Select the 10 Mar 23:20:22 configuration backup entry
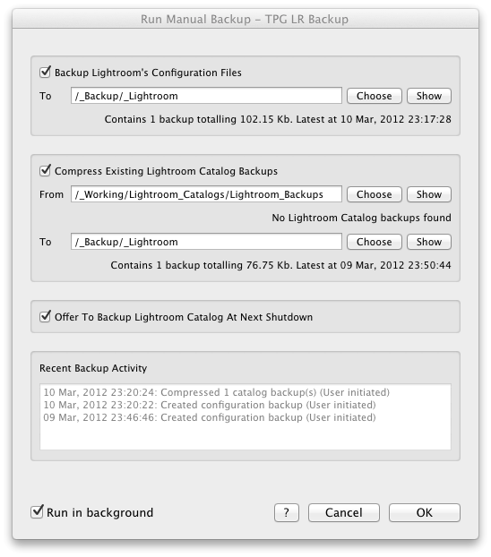The image size is (491, 557). pos(210,405)
